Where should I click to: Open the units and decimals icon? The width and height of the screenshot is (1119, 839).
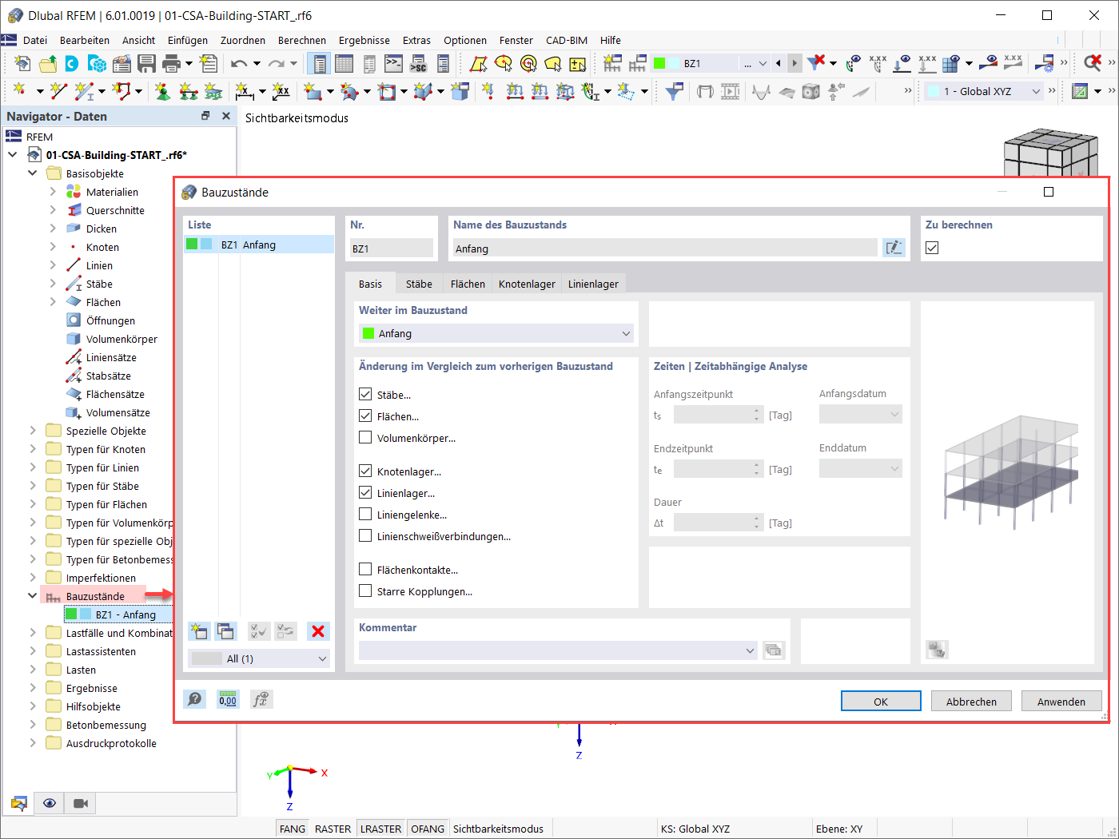228,700
